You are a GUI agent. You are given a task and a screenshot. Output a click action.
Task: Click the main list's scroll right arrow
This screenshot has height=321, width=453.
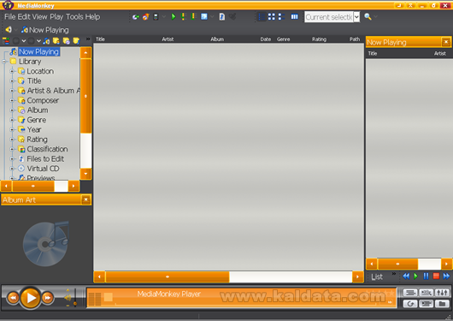[x=357, y=276]
